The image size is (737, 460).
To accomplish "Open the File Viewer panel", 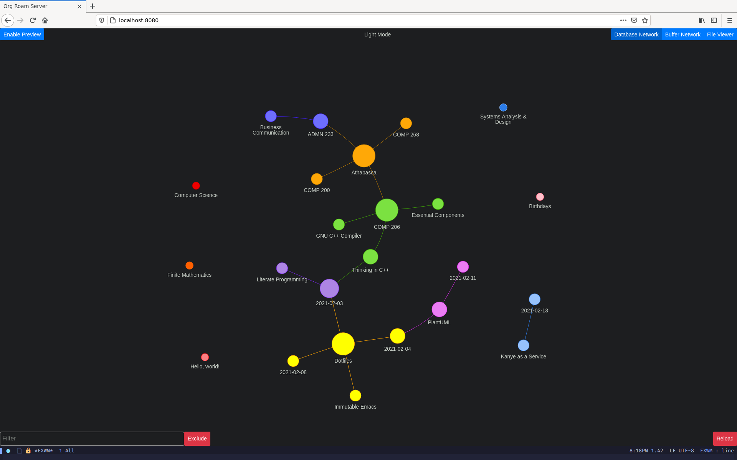I will pyautogui.click(x=720, y=34).
